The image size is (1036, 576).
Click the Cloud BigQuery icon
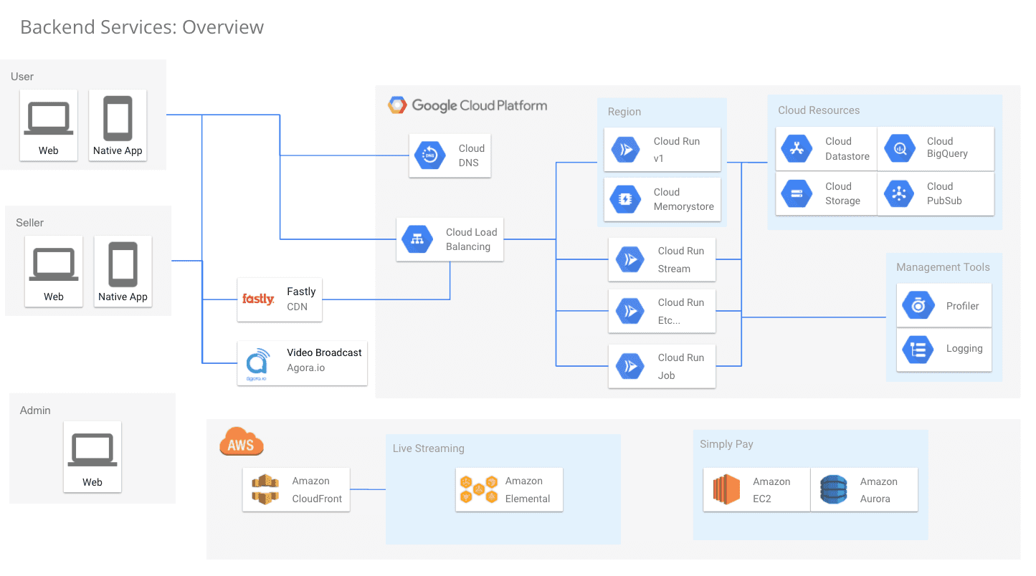(898, 149)
